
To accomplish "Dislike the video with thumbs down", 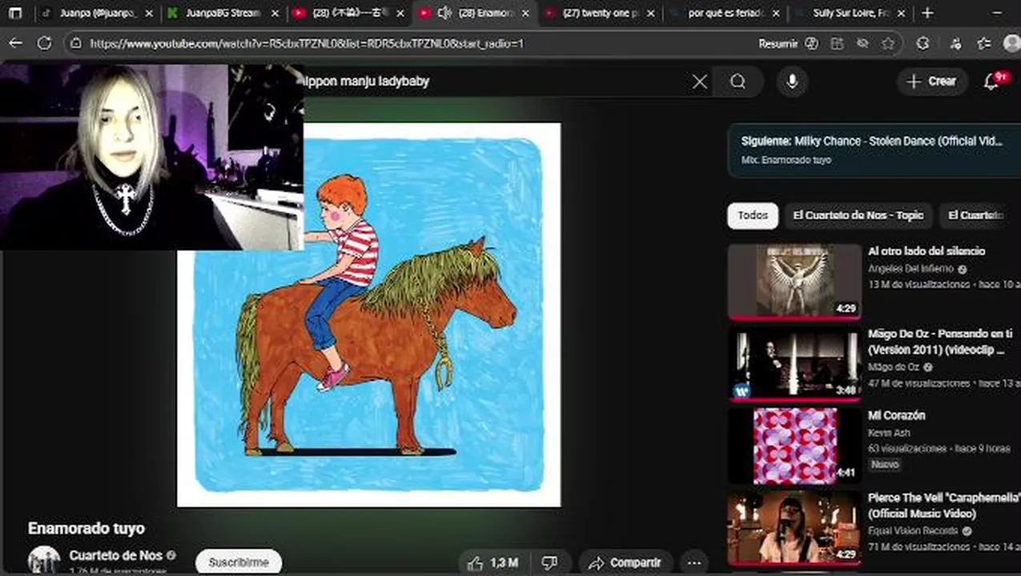I will click(550, 563).
